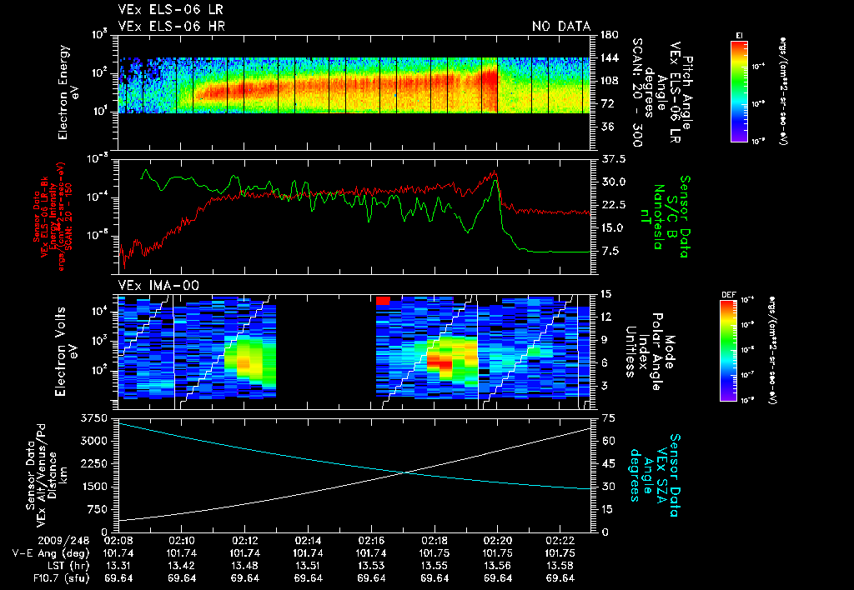Click the 'VEx IMA-00' panel title
The width and height of the screenshot is (854, 590).
click(x=158, y=285)
